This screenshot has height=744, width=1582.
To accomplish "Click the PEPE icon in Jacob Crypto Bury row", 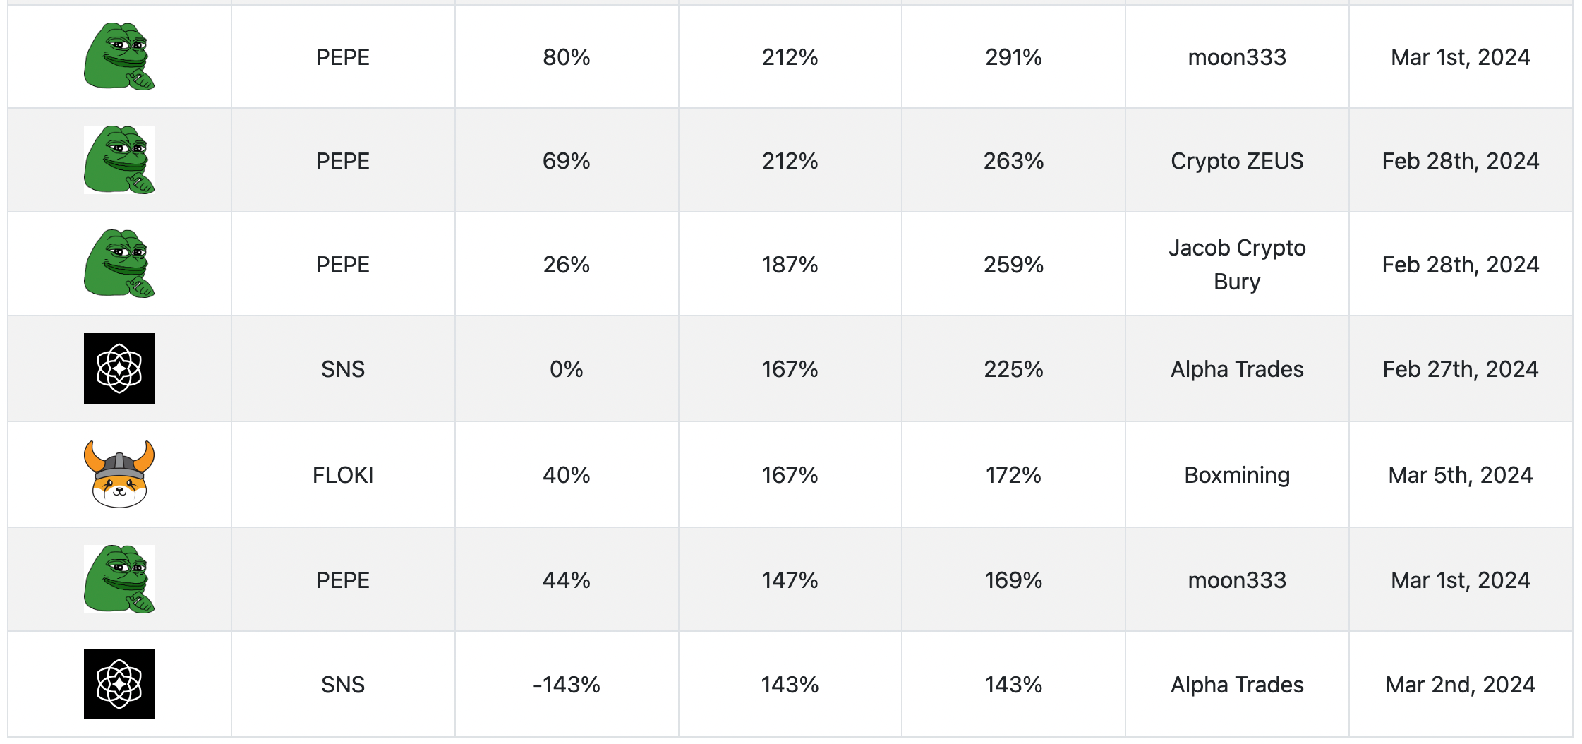I will click(119, 263).
